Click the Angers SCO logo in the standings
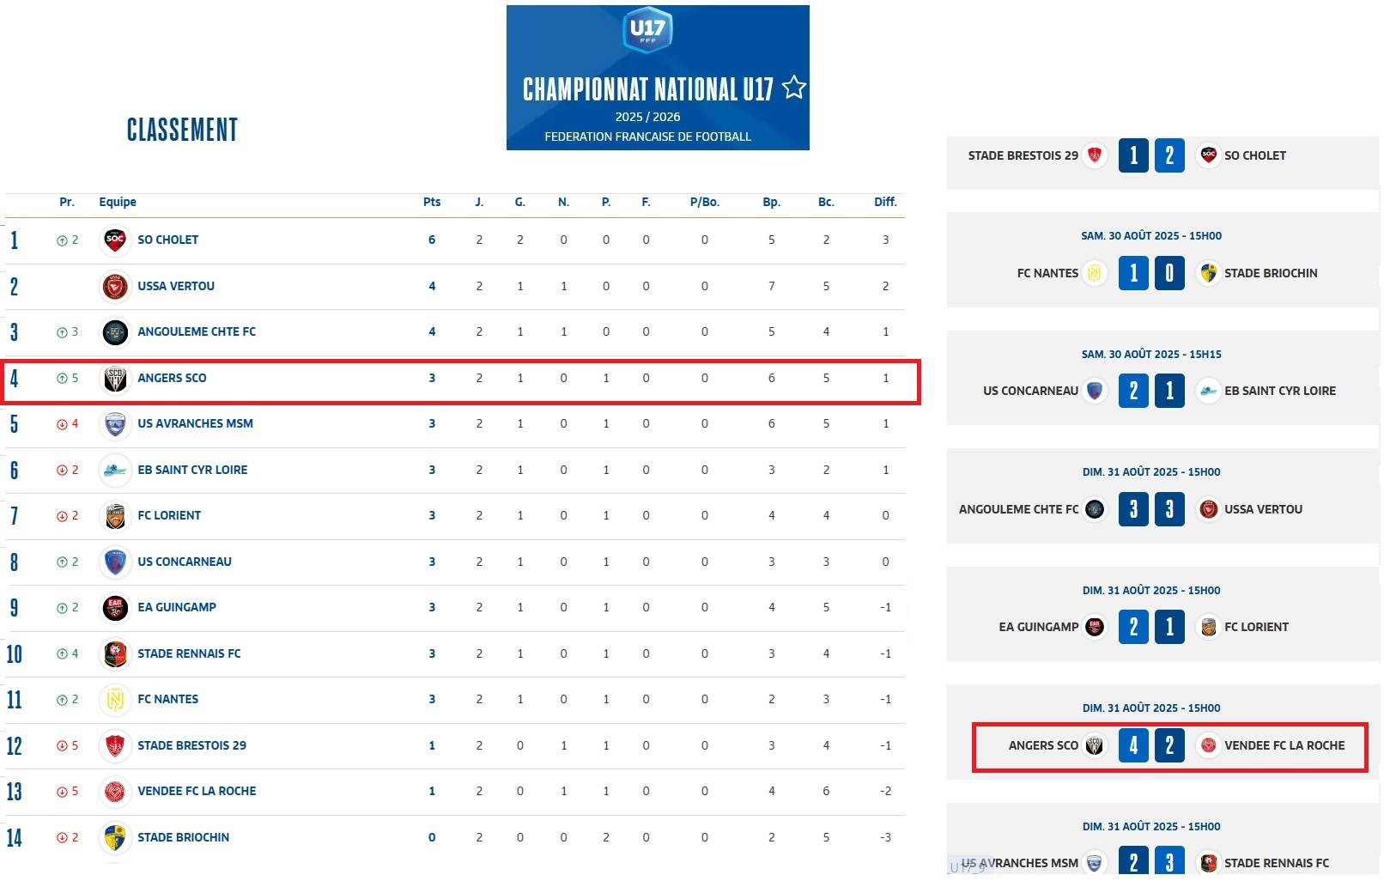This screenshot has height=881, width=1384. click(115, 379)
